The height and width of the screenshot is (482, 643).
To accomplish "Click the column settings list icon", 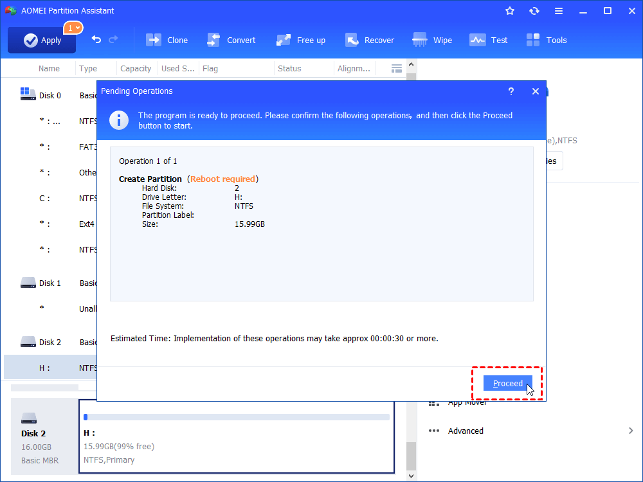I will tap(396, 69).
